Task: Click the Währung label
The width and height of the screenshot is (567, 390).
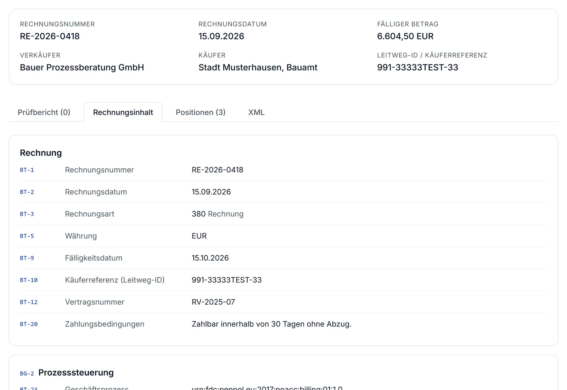Action: (81, 236)
